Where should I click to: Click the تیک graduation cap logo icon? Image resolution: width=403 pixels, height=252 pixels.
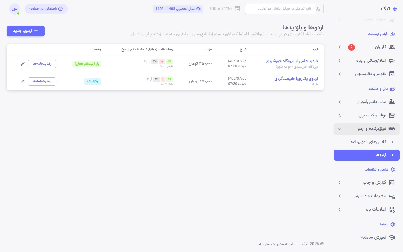(395, 9)
